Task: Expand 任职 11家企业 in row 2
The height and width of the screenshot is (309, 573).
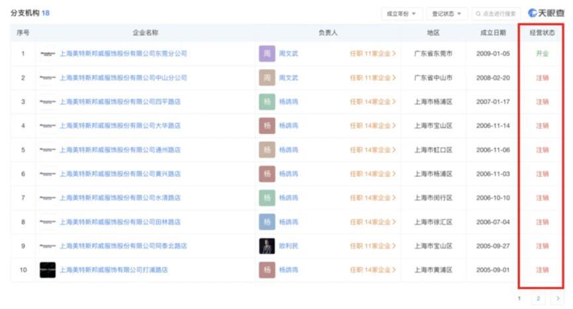Action: (373, 78)
